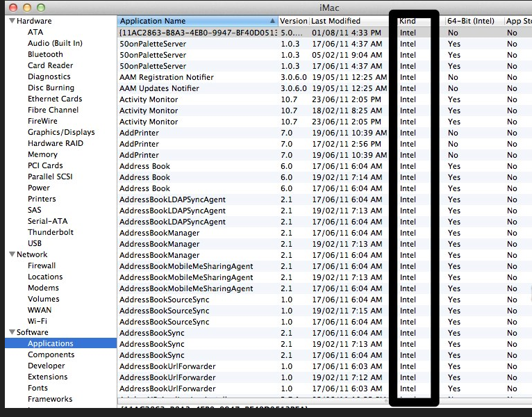Viewport: 532px width, 417px height.
Task: Select Printers in sidebar
Action: click(x=42, y=199)
